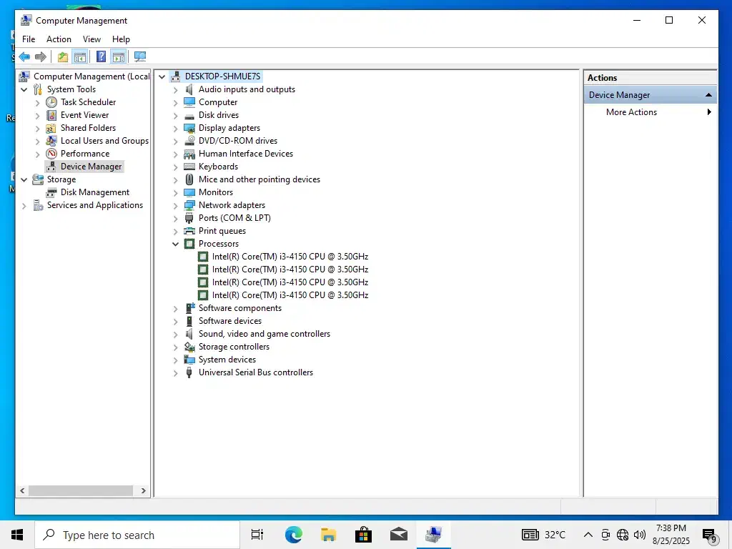Select the Performance tree node
Screen dimensions: 732x549
click(84, 154)
